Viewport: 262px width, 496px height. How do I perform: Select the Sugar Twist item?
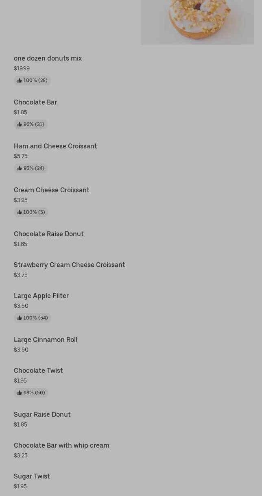click(x=32, y=476)
